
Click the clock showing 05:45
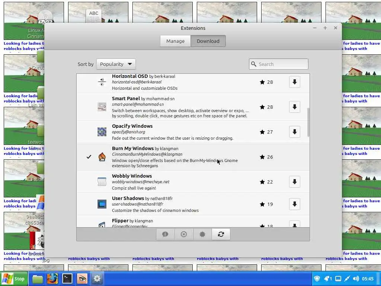click(x=368, y=279)
